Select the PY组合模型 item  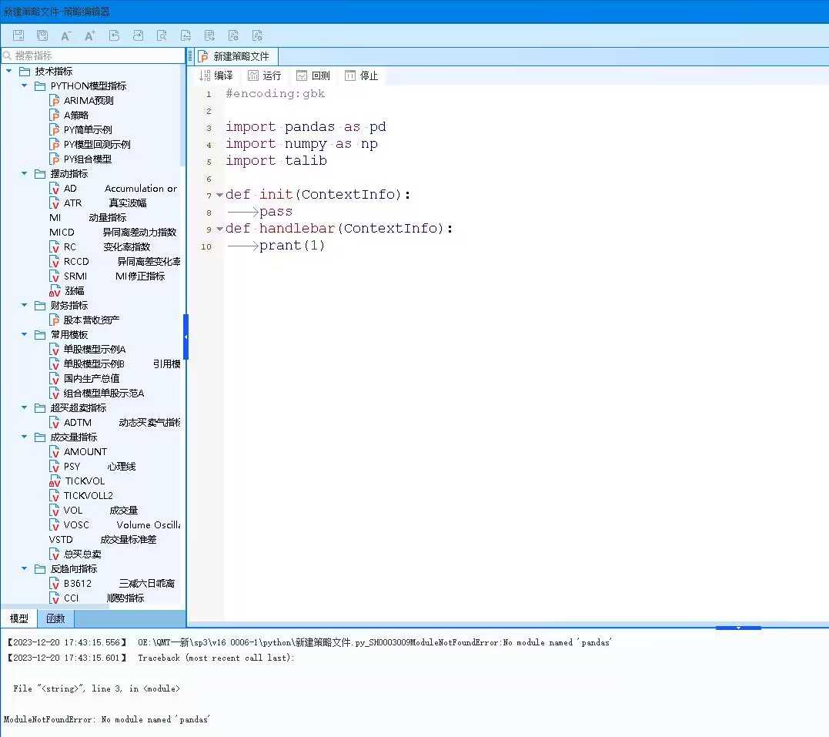[80, 159]
